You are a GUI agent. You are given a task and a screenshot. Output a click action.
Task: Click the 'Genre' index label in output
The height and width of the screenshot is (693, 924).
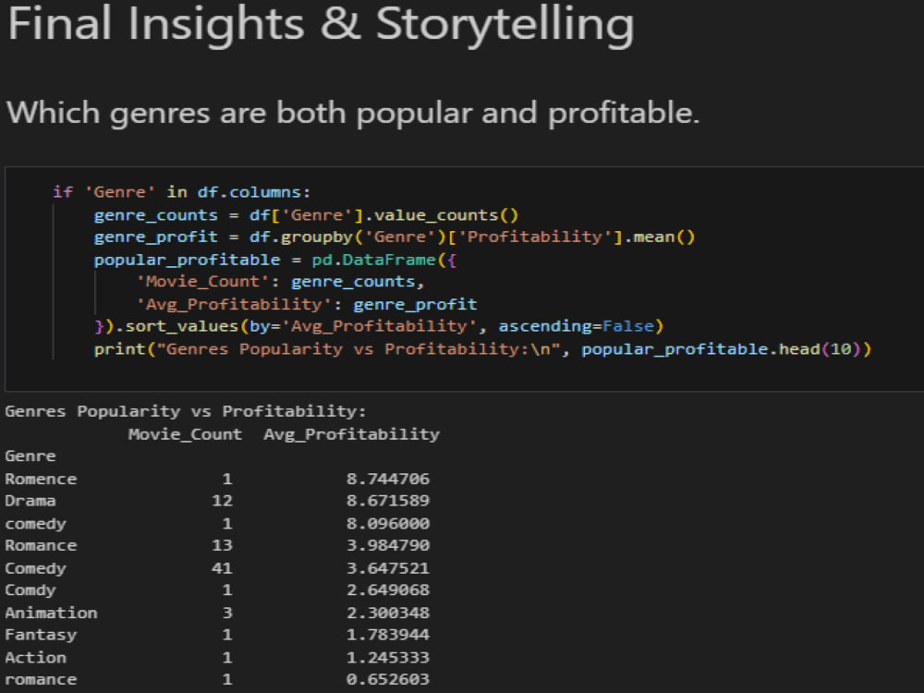click(x=30, y=456)
